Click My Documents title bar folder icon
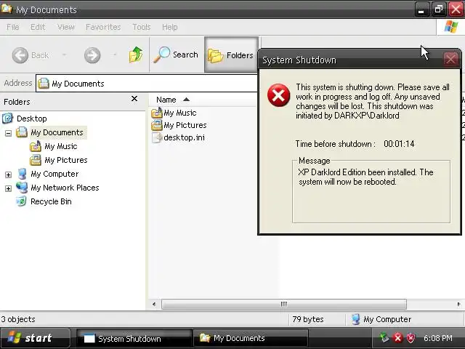 tap(7, 9)
